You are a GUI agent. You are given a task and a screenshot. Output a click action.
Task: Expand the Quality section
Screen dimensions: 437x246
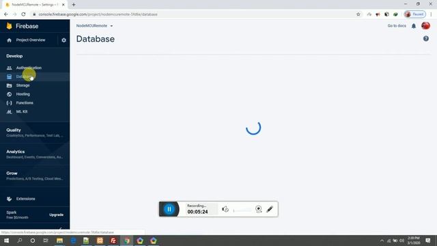click(35, 133)
